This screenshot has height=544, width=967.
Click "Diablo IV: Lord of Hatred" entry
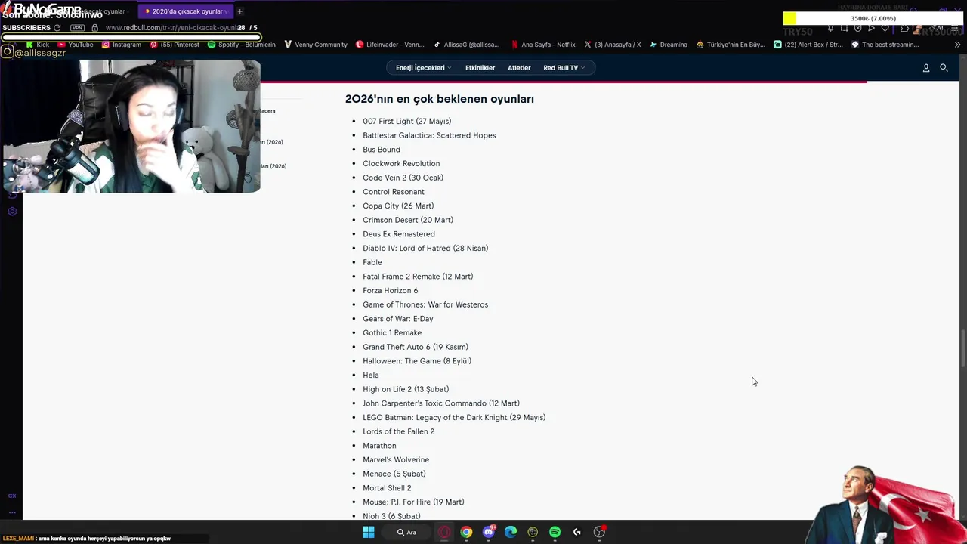coord(425,248)
